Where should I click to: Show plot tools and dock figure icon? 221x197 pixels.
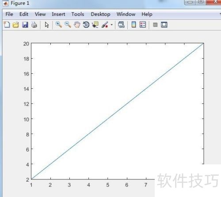(164, 25)
